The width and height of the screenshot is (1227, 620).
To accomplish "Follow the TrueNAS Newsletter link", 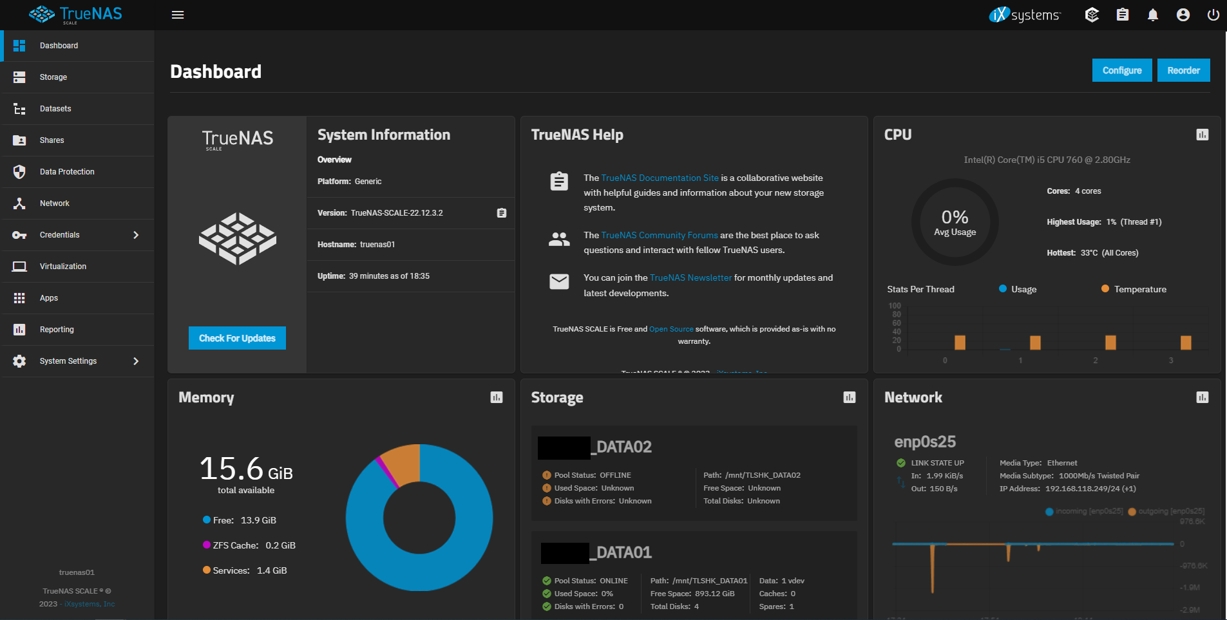I will tap(690, 277).
